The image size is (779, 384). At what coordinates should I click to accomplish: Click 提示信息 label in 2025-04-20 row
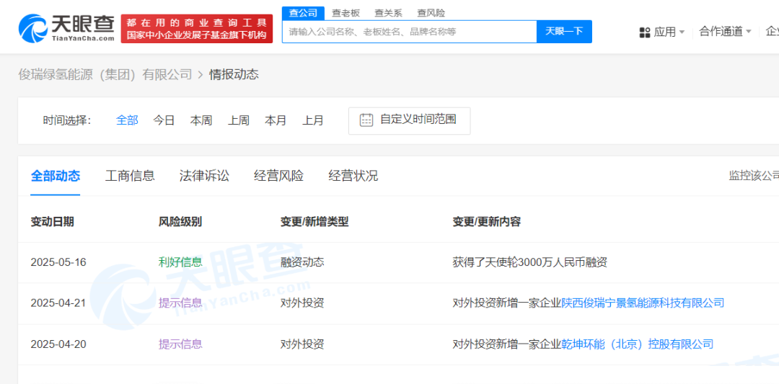point(180,344)
